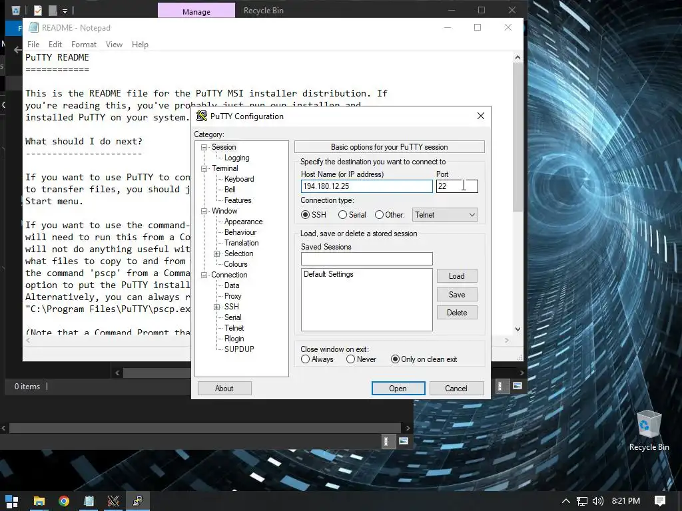682x511 pixels.
Task: Click Cancel in PuTTY Configuration
Action: pyautogui.click(x=456, y=389)
